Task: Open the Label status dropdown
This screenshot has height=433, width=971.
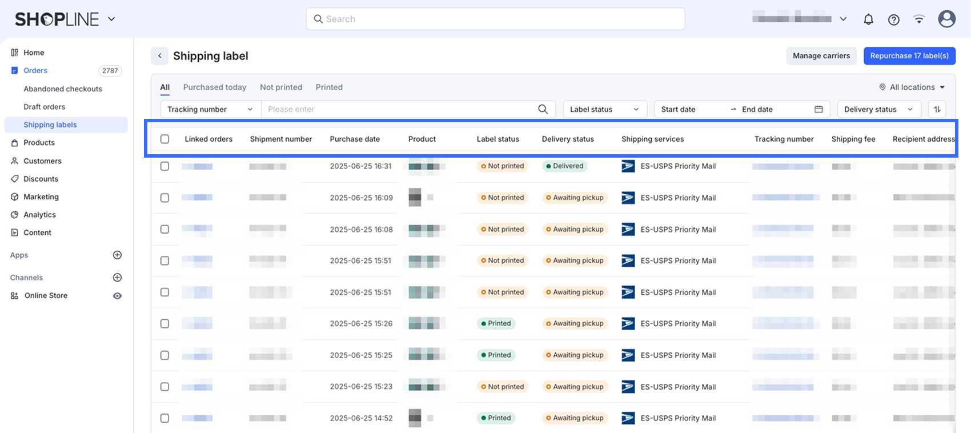Action: (x=604, y=109)
